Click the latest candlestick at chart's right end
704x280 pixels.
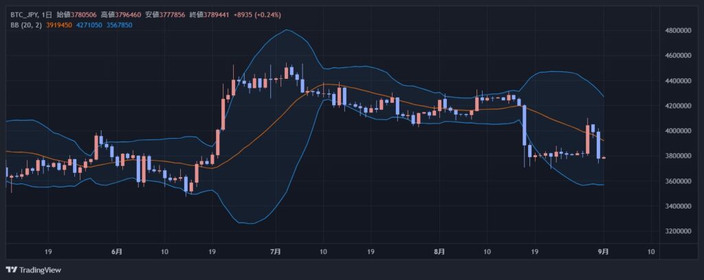click(x=604, y=158)
